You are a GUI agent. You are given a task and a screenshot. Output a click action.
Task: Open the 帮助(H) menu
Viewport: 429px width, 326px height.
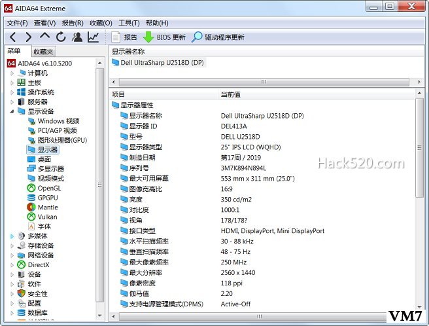pyautogui.click(x=157, y=23)
